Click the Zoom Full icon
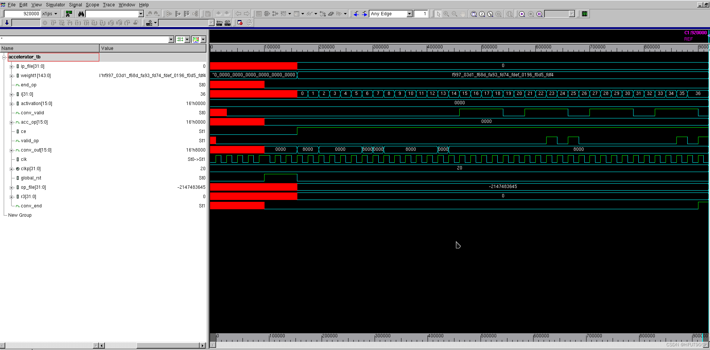Image resolution: width=710 pixels, height=350 pixels. [x=473, y=14]
